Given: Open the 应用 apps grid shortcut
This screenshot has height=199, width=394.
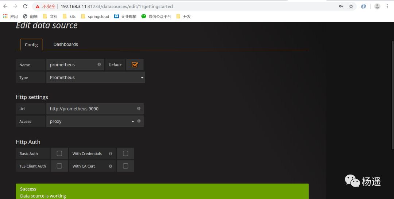Looking at the screenshot, I should 10,16.
